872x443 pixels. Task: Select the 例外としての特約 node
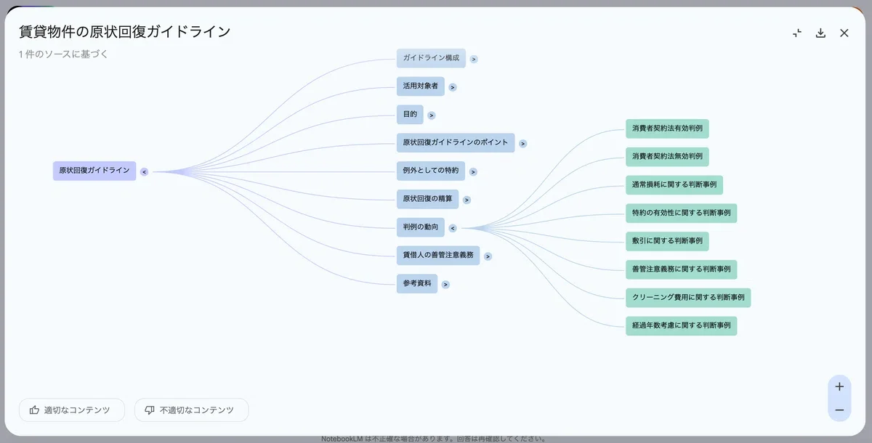click(x=430, y=171)
